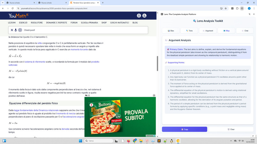Open Firefox from the taskbar
This screenshot has width=257, height=144.
pos(128,141)
